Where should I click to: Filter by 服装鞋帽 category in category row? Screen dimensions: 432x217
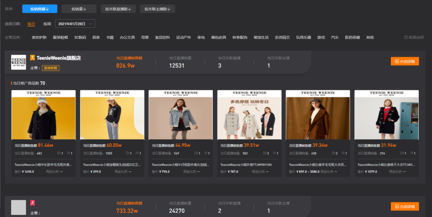[60, 37]
